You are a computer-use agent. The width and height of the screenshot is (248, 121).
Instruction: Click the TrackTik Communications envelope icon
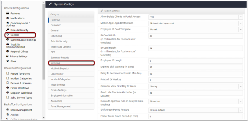click(x=8, y=44)
